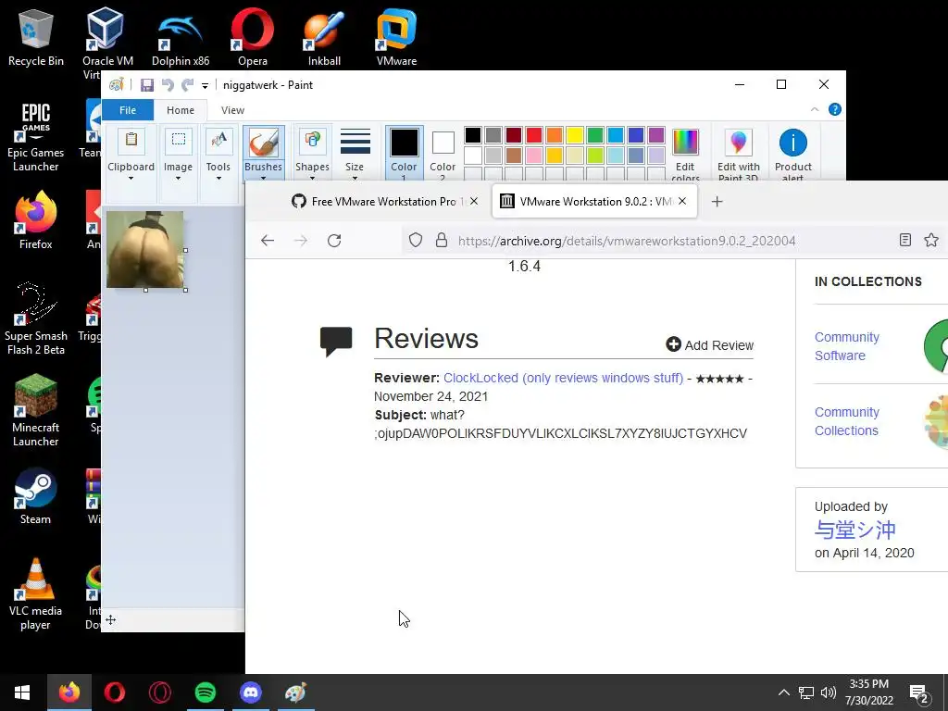
Task: Open Inkball desktop shortcut
Action: pos(324,37)
